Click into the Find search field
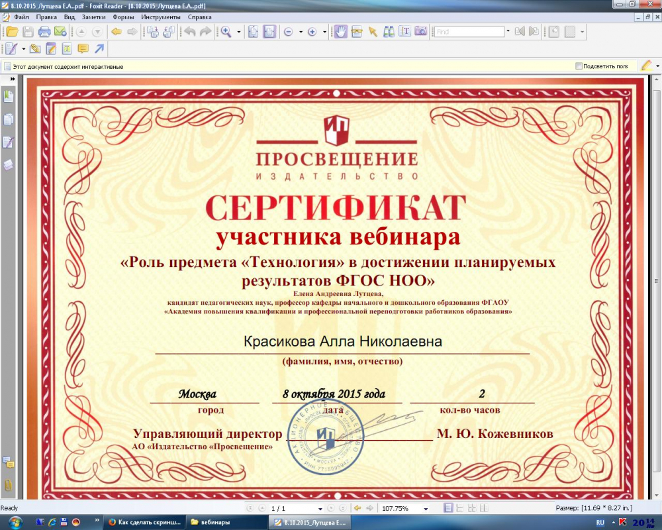This screenshot has height=530, width=662. click(469, 32)
